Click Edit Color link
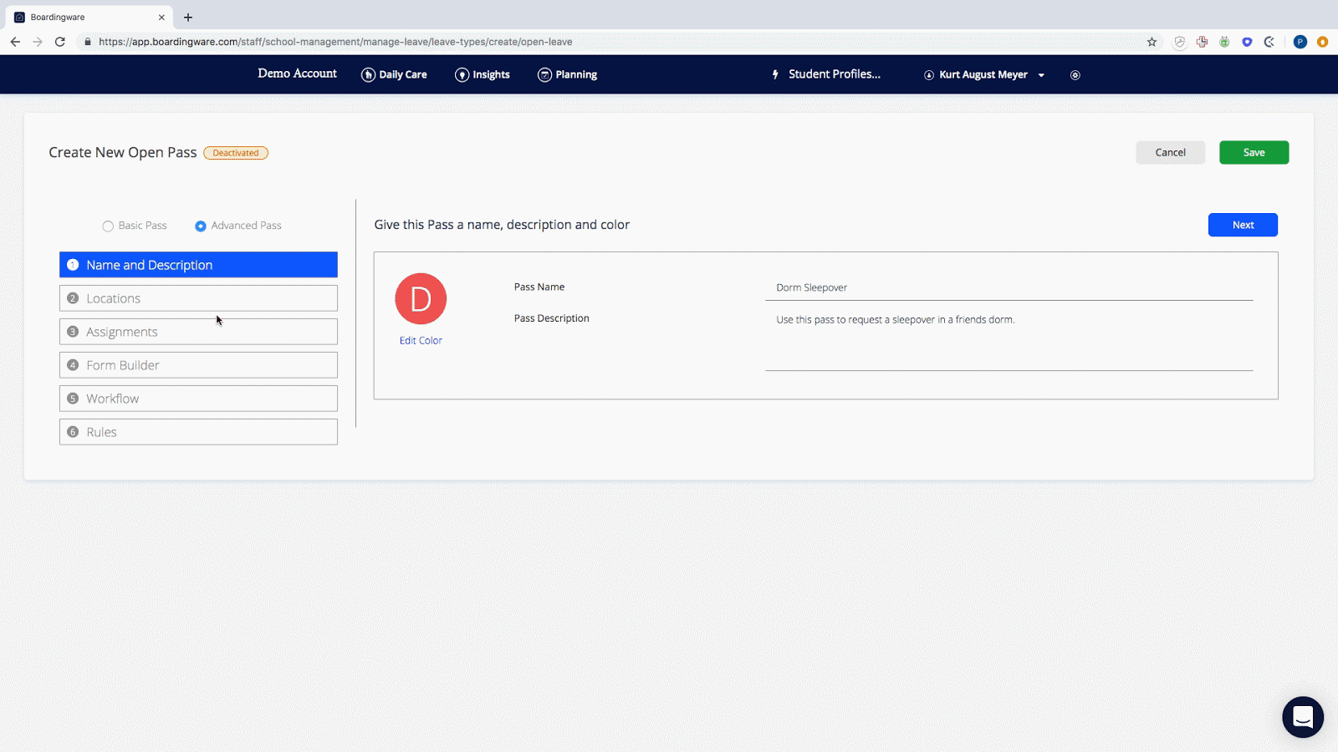1338x752 pixels. (421, 340)
